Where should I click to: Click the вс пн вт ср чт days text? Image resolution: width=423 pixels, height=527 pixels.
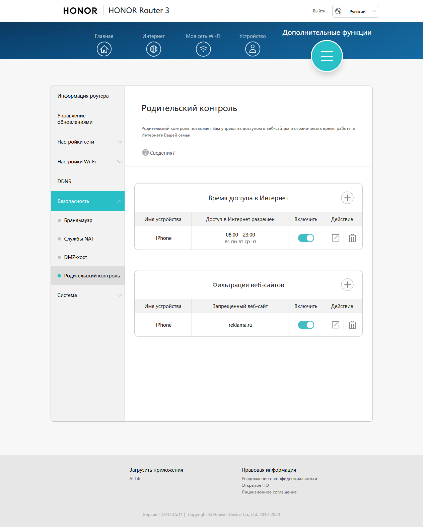pos(240,242)
